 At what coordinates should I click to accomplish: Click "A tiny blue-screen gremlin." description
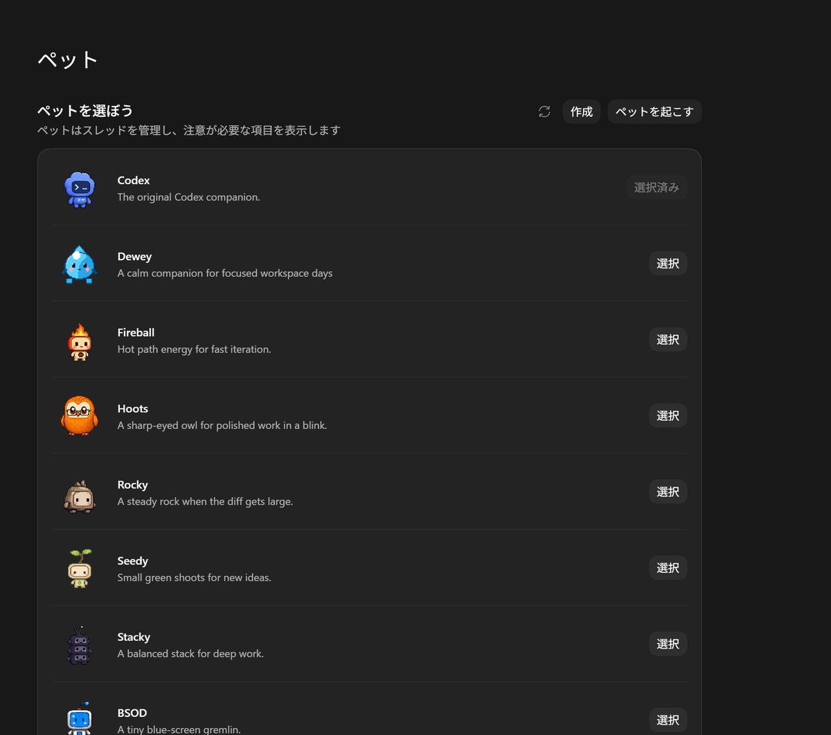point(179,729)
